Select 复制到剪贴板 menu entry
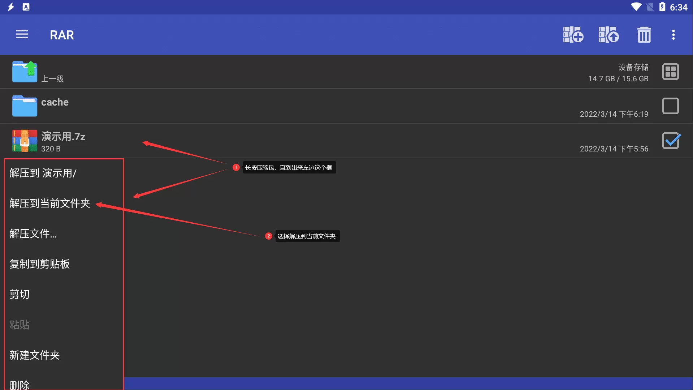The height and width of the screenshot is (390, 693). pos(40,264)
